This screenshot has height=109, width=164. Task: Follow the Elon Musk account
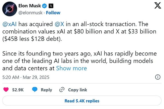[53, 13]
